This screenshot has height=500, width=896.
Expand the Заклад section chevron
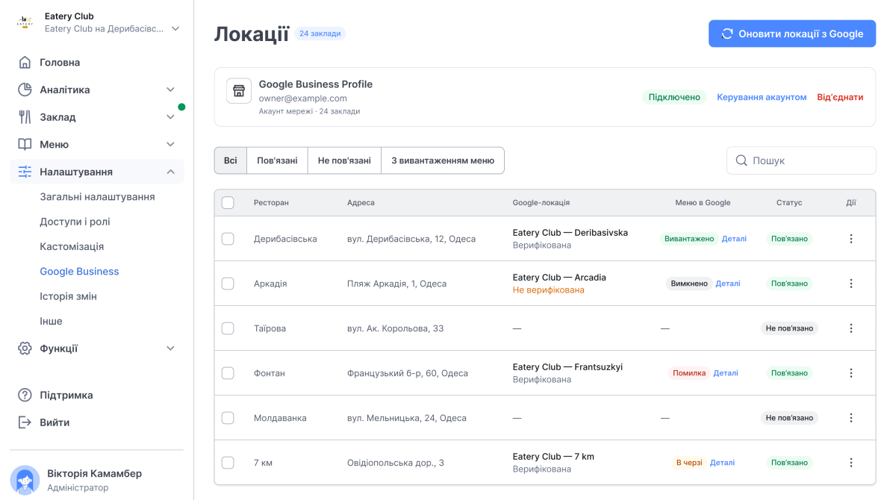(x=170, y=117)
